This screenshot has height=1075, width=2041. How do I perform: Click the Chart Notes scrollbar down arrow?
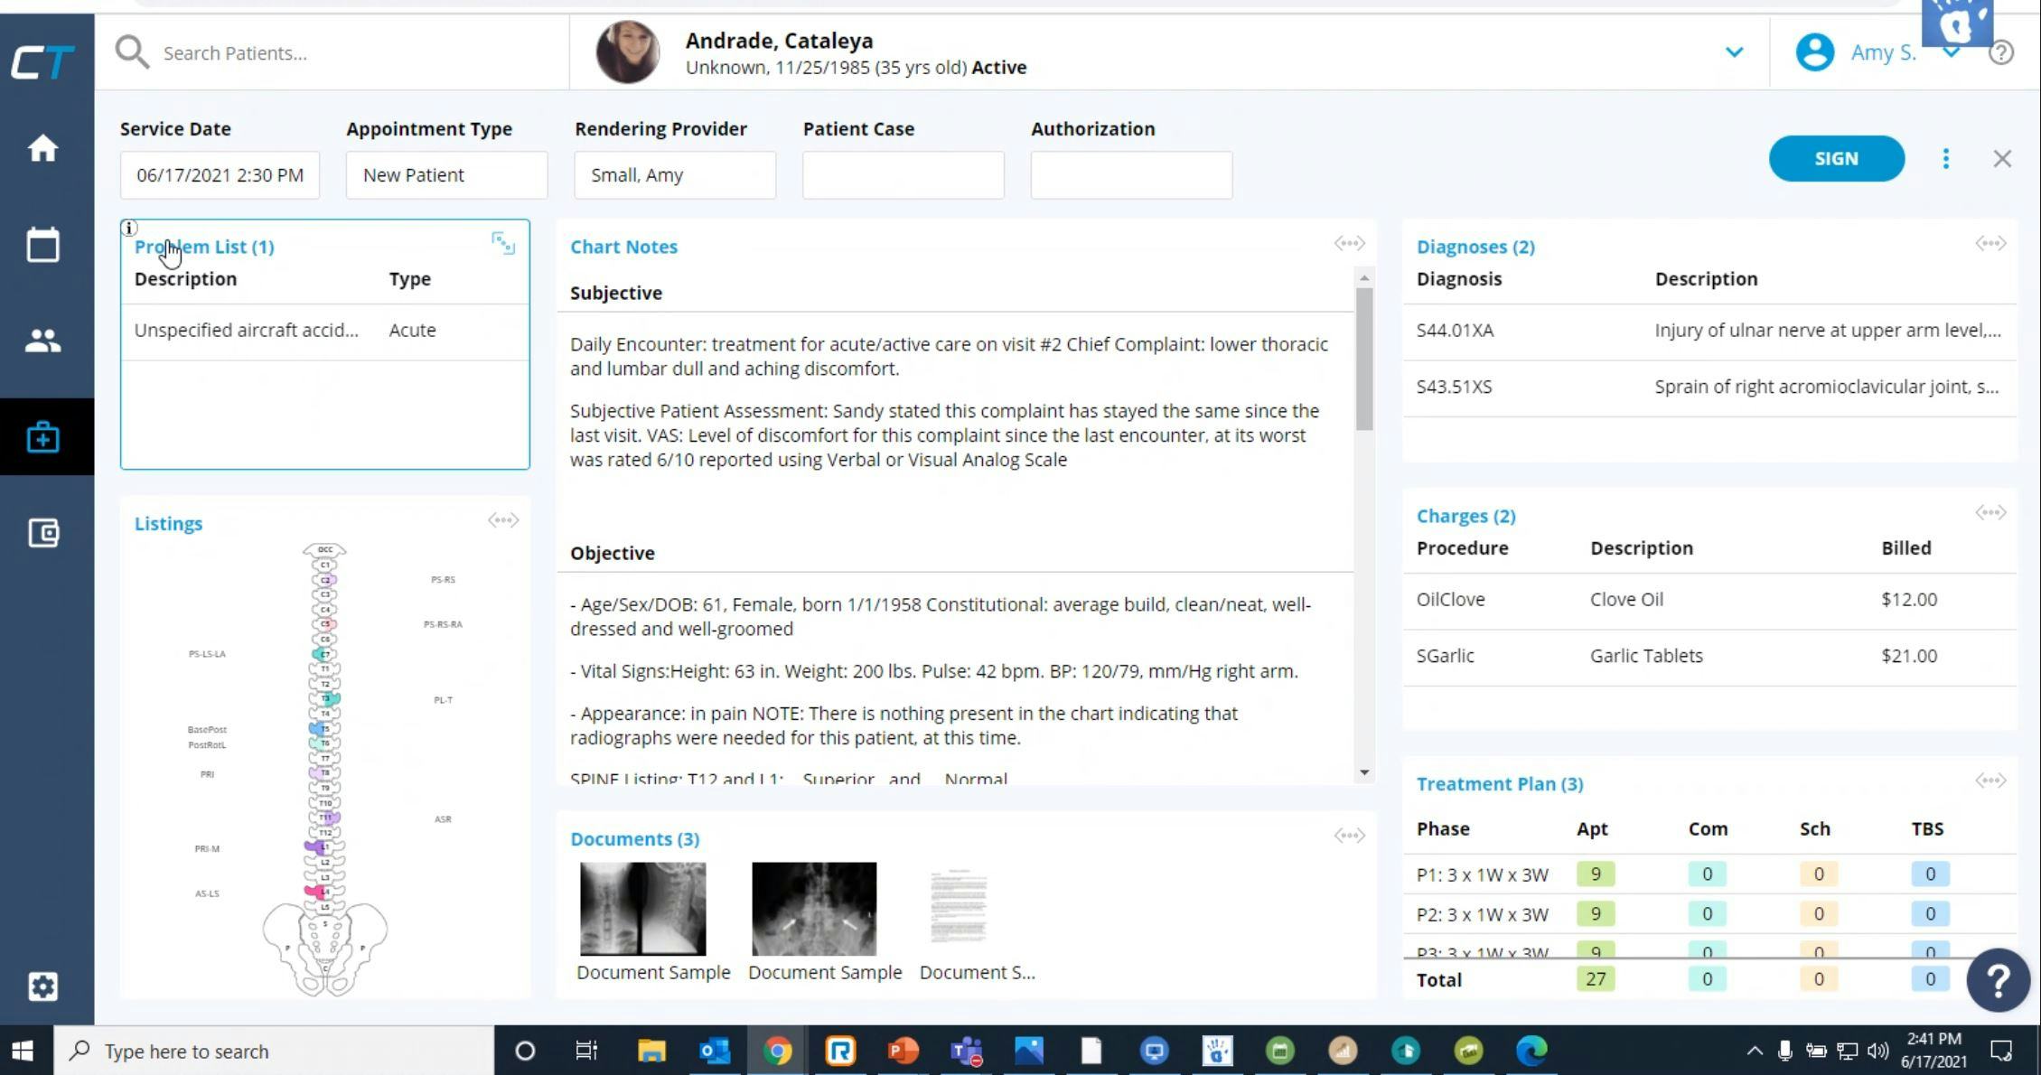(1363, 772)
